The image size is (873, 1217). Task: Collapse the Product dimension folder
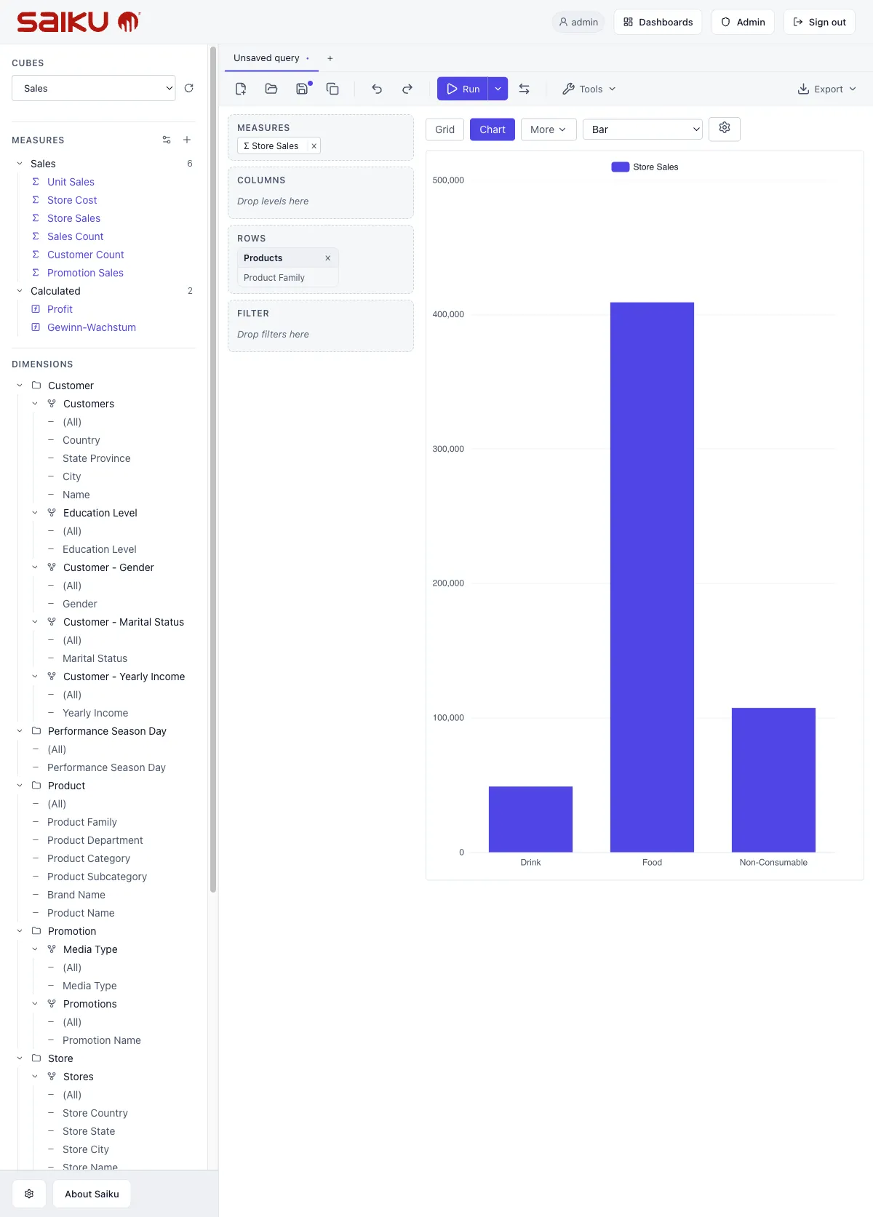click(20, 786)
